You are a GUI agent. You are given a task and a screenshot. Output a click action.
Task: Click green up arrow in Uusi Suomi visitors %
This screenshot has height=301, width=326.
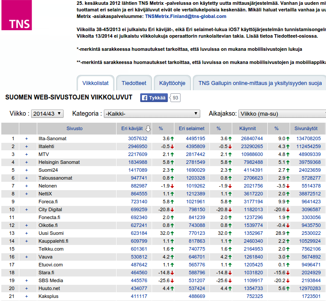172,234
